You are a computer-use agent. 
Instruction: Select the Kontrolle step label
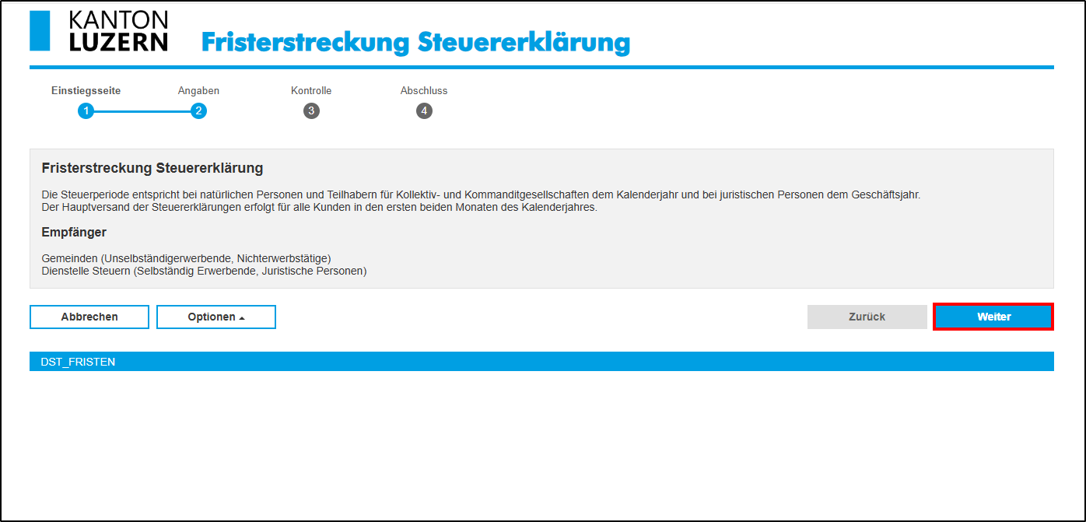311,91
